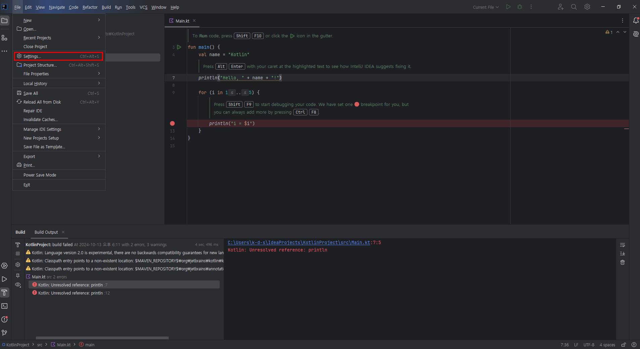Open the AI Assistant spiral icon
The width and height of the screenshot is (640, 349).
click(636, 34)
